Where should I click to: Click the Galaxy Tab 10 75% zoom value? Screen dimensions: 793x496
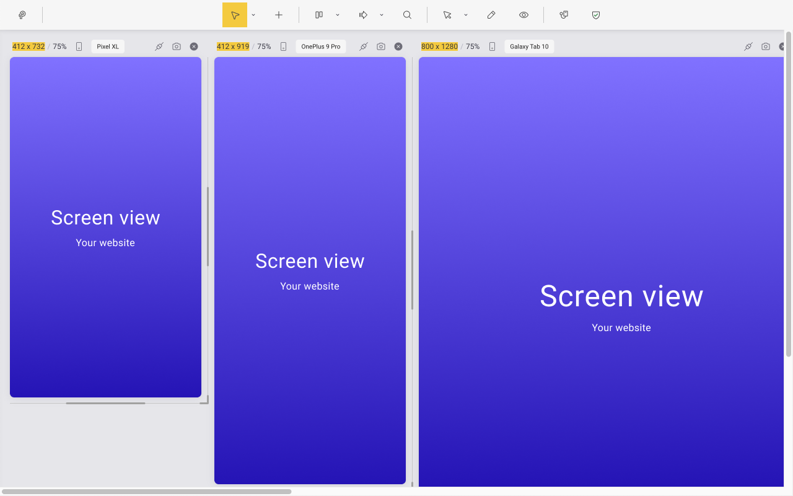point(473,46)
